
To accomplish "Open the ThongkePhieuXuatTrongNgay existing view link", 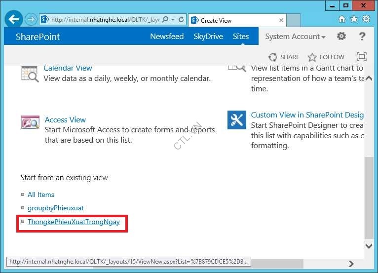I will (x=74, y=222).
